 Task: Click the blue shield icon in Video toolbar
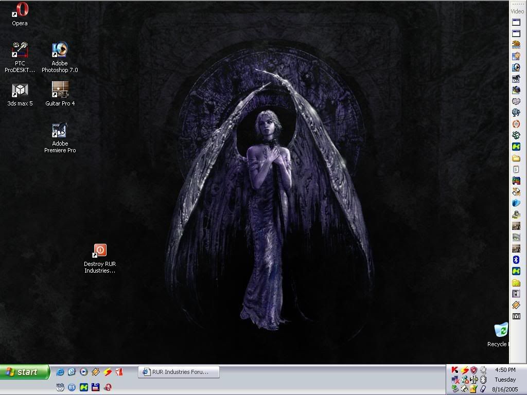pyautogui.click(x=516, y=203)
